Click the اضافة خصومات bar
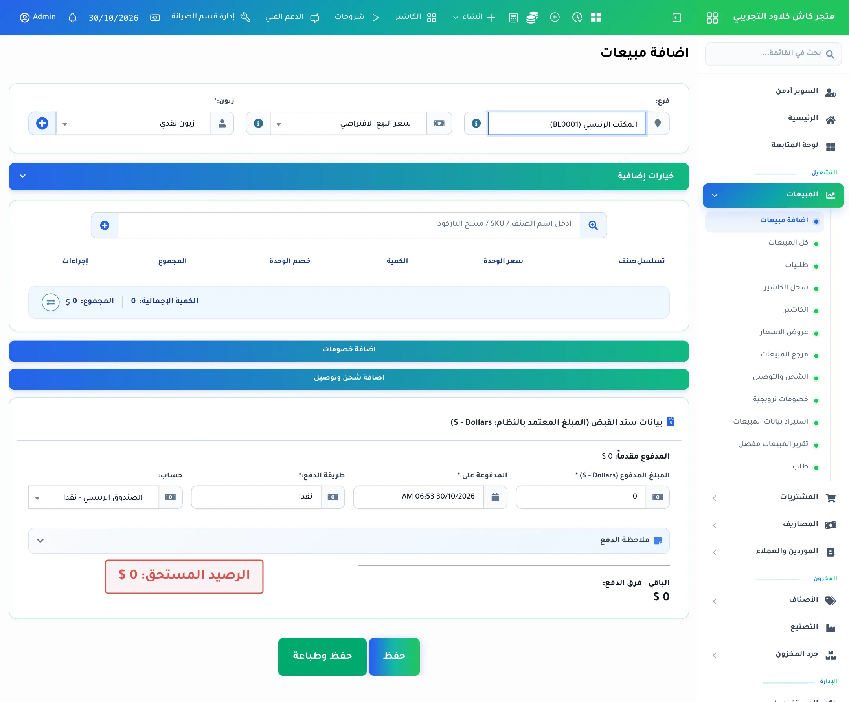This screenshot has width=849, height=702. (x=349, y=351)
